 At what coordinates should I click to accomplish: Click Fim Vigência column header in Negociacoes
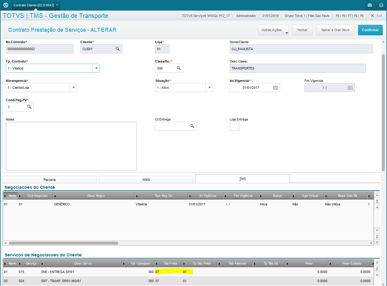tap(241, 196)
